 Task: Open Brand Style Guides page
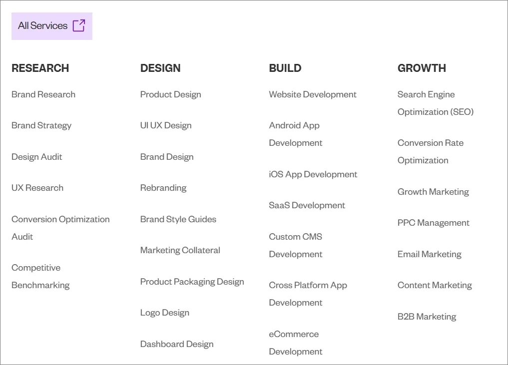[x=178, y=219]
